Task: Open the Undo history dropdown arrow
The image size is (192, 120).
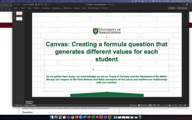Action: coord(43,5)
